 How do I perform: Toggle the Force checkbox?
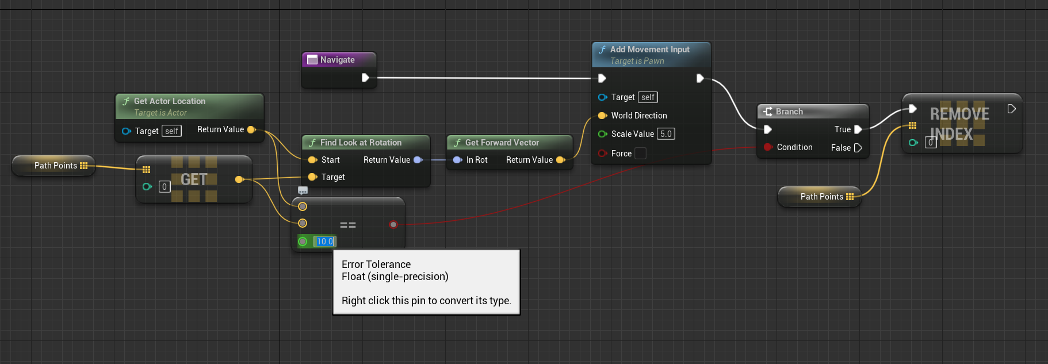(640, 154)
